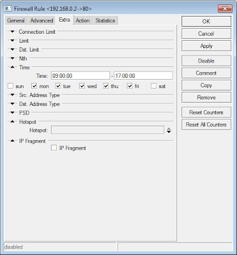The image size is (237, 255).
Task: Uncheck the wed day checkbox
Action: click(x=82, y=86)
